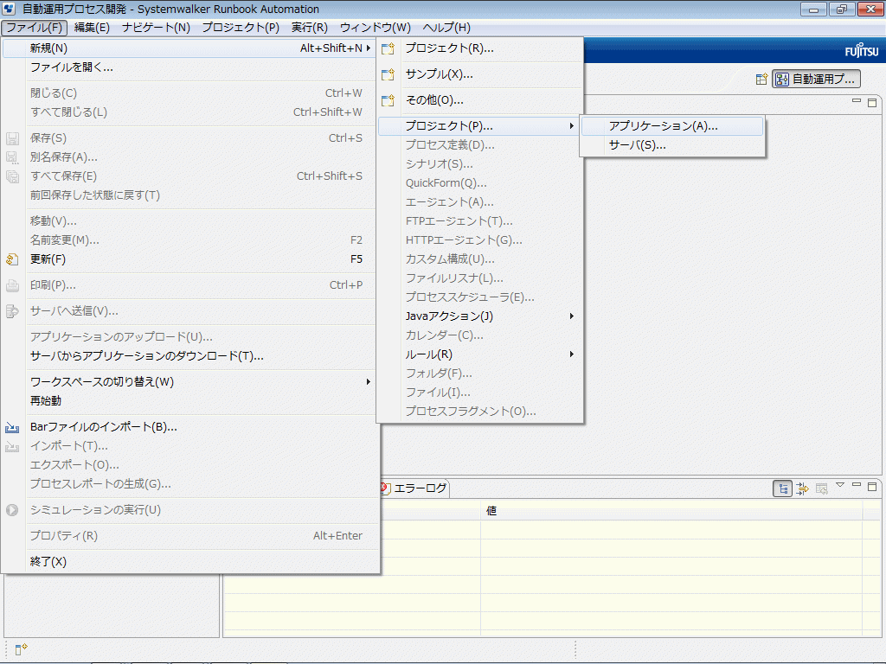The height and width of the screenshot is (664, 886).
Task: Click the 値 column header
Action: pos(491,511)
